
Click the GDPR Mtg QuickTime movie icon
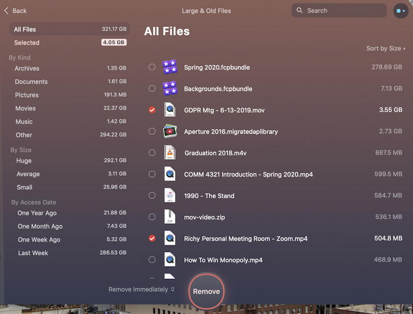(x=170, y=109)
